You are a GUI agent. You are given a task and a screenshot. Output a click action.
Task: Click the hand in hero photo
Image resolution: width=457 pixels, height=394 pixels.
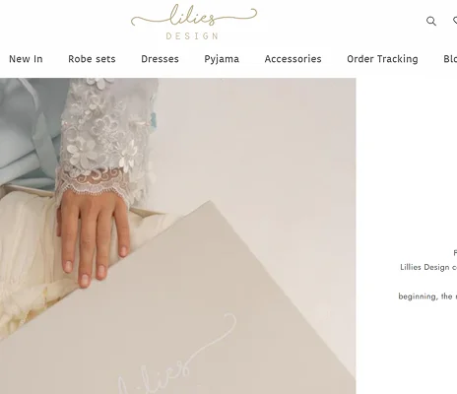(93, 238)
